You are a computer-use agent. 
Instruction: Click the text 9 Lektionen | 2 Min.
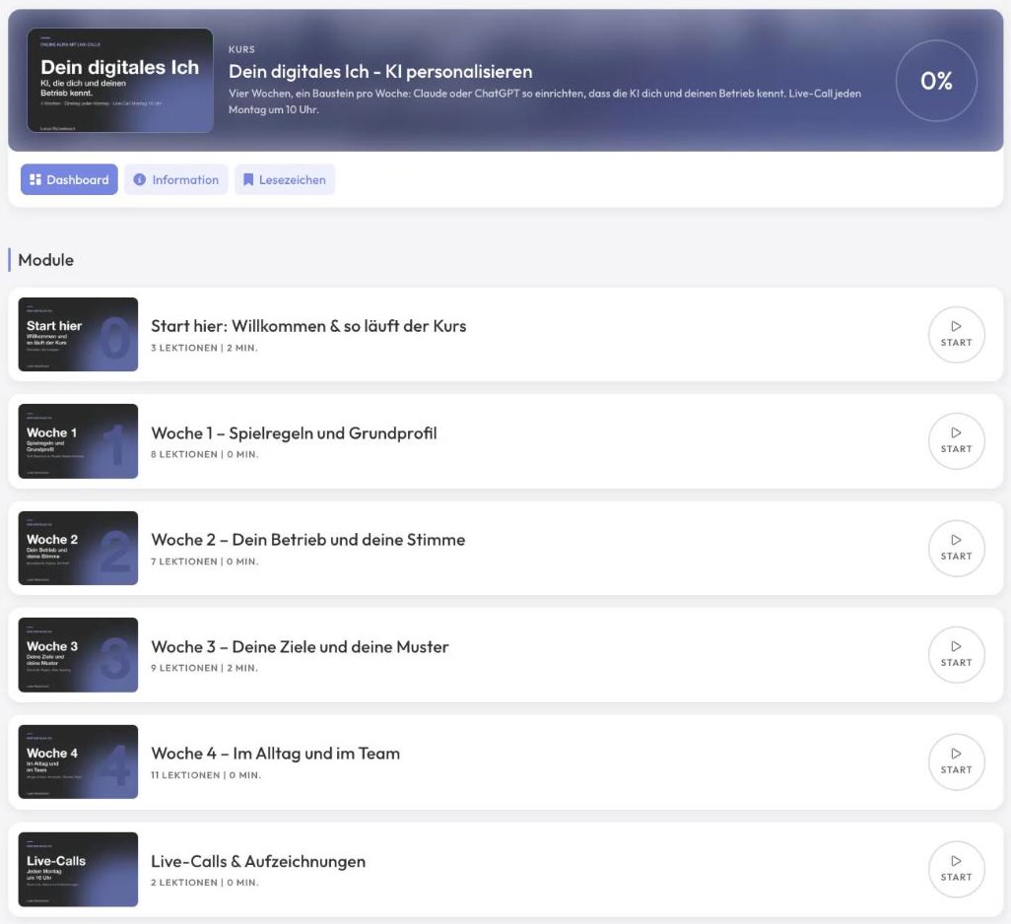pos(204,668)
